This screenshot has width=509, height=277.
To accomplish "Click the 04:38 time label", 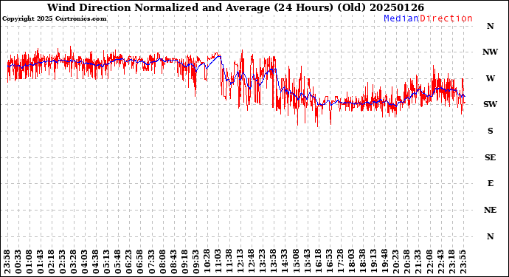I will click(96, 262).
